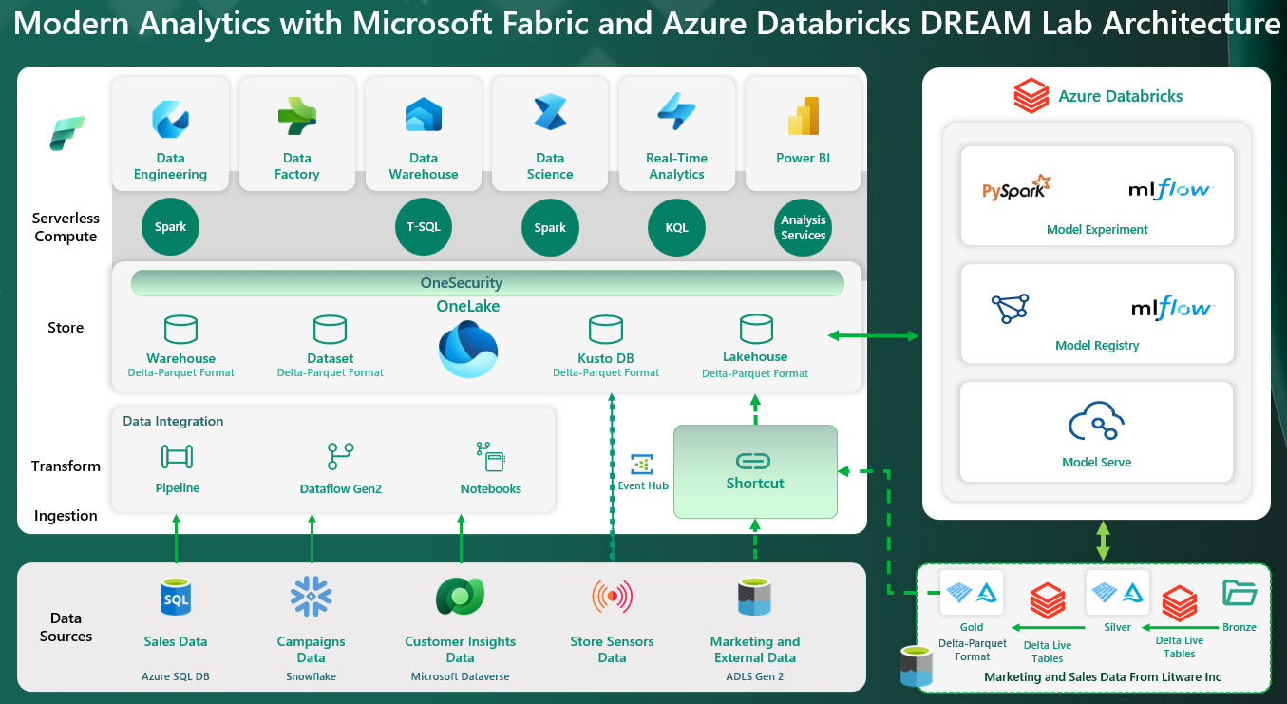The image size is (1287, 704).
Task: Click the Microsoft Fabric logo icon
Action: tap(67, 133)
